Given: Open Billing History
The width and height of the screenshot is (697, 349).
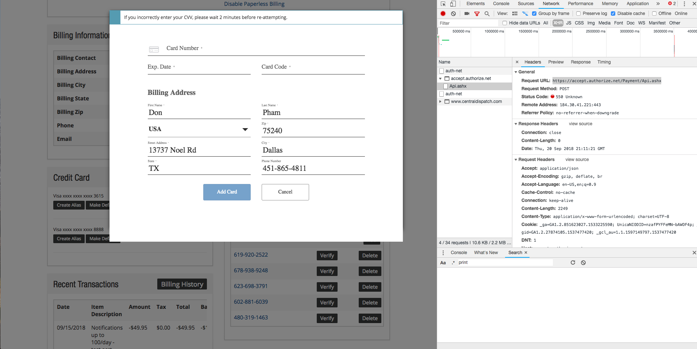Looking at the screenshot, I should tap(182, 284).
